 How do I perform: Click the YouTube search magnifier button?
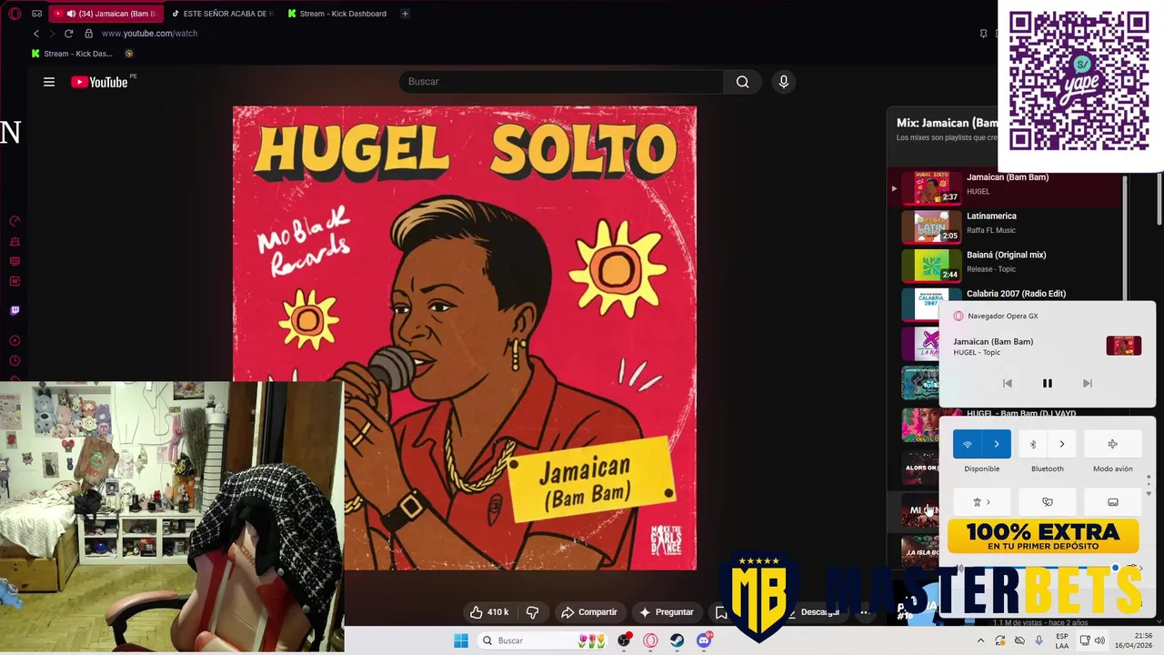click(742, 82)
